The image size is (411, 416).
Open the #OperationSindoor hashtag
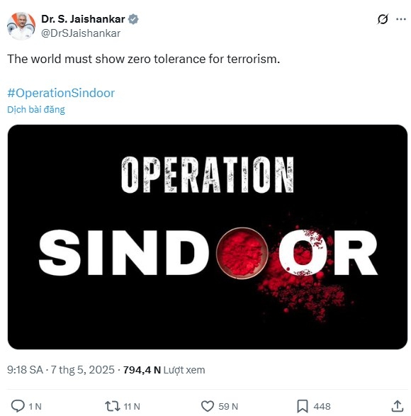[61, 93]
